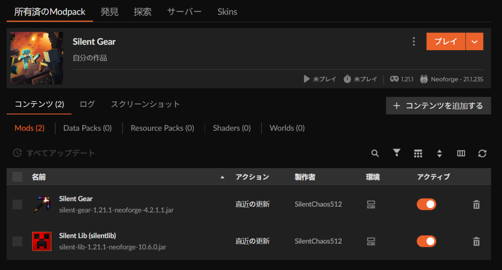Expand the dropdown arrow beside プレイ

[475, 42]
